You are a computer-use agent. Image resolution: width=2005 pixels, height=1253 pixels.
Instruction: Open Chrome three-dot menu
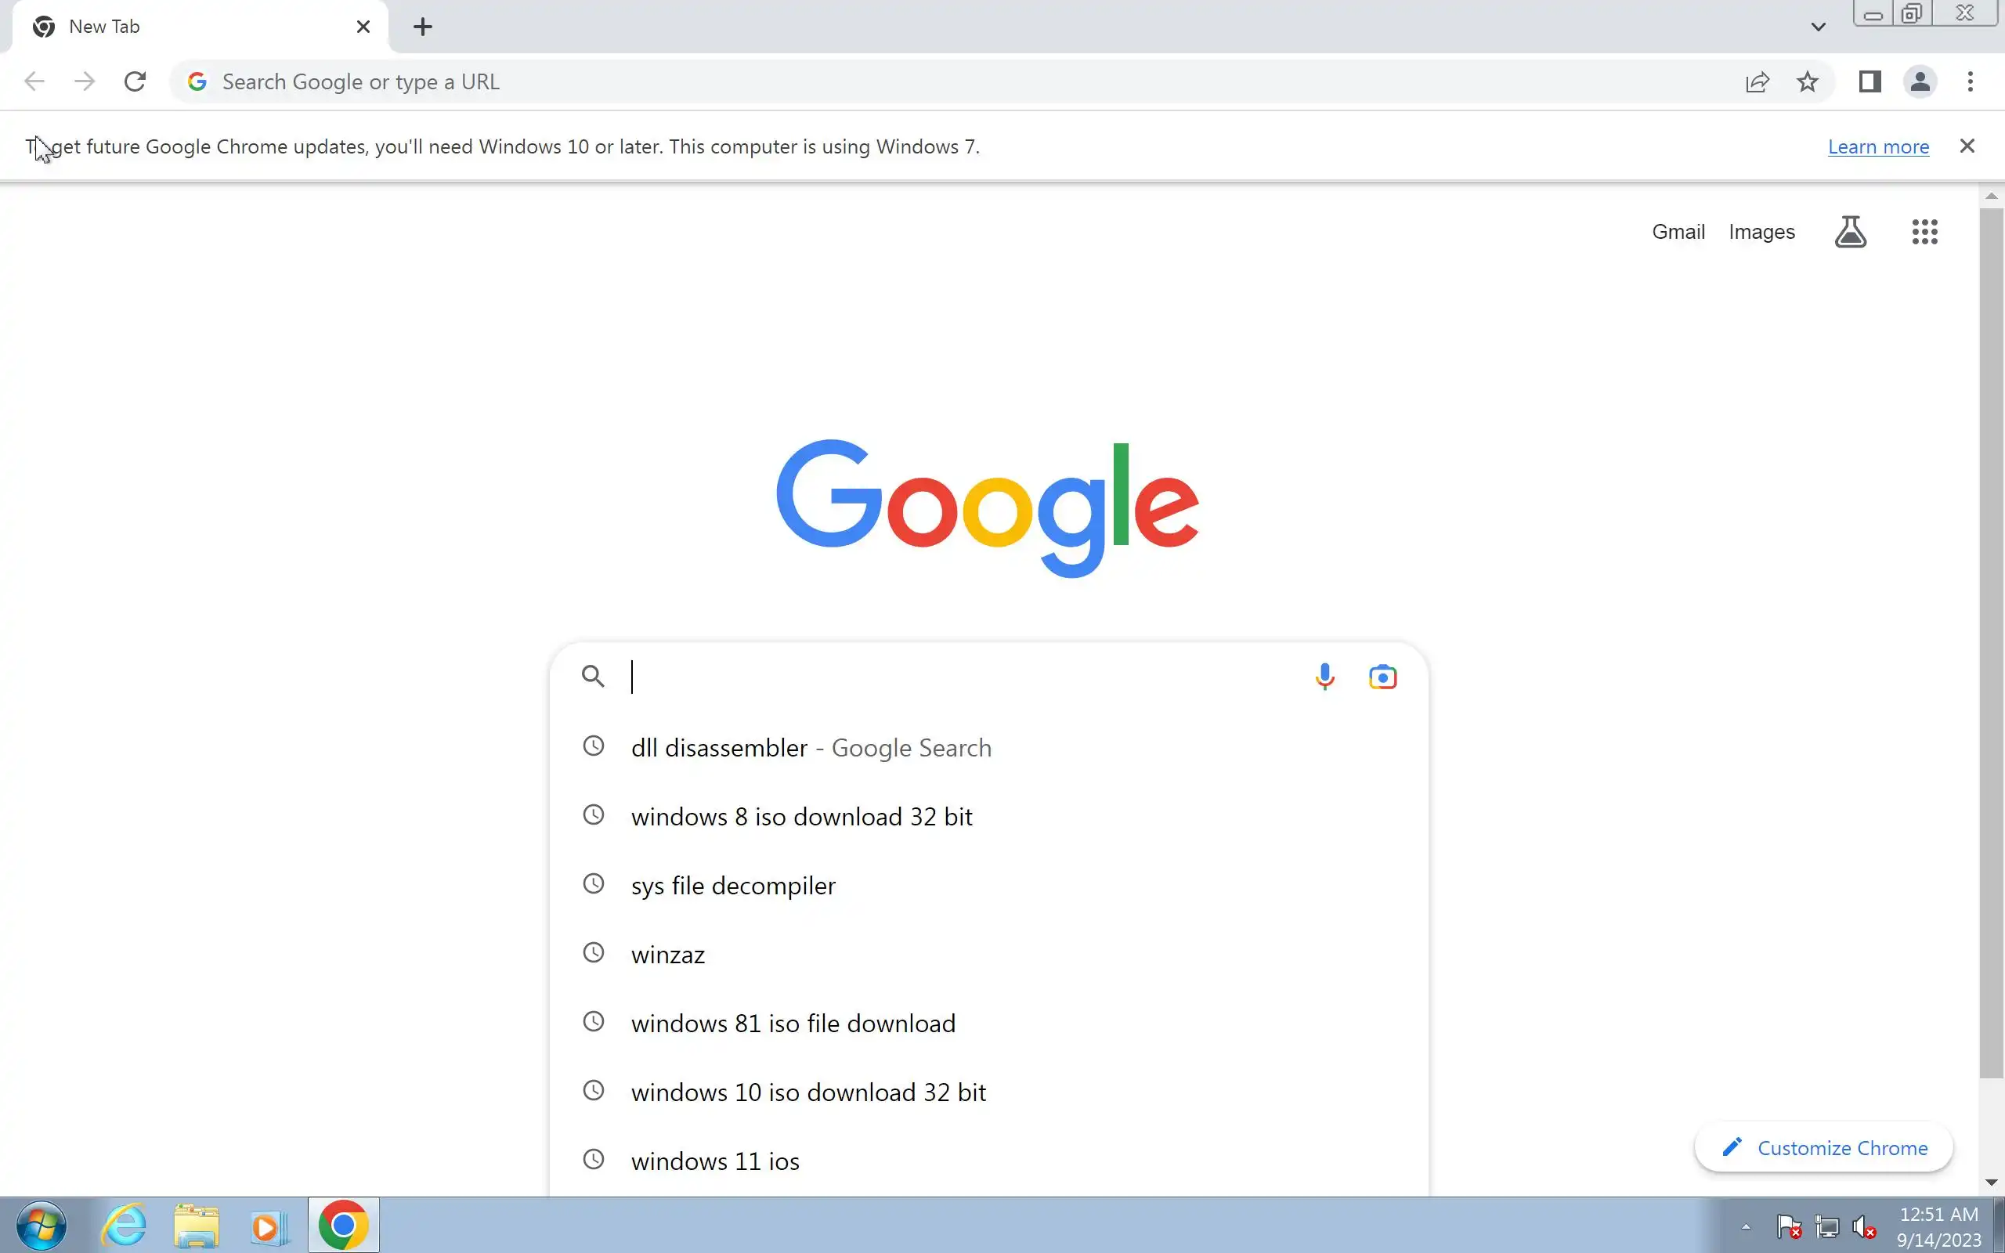1971,82
